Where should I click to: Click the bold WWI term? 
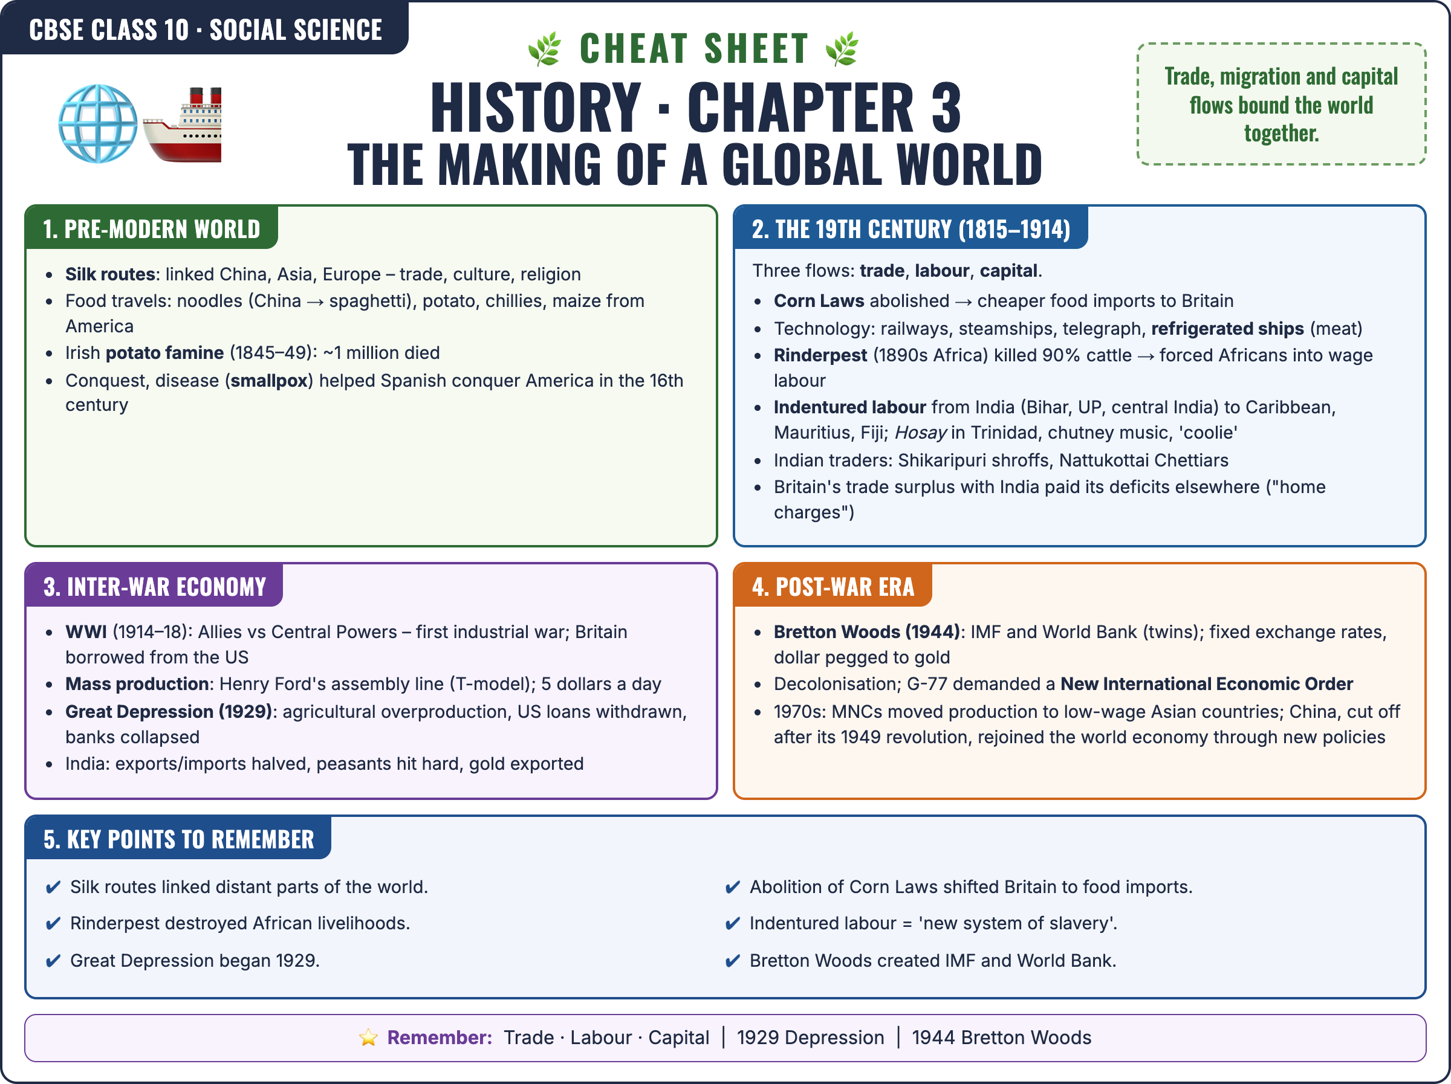[86, 631]
